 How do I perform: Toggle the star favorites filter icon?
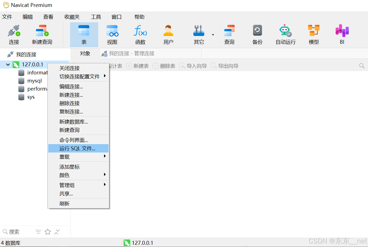coord(48,232)
